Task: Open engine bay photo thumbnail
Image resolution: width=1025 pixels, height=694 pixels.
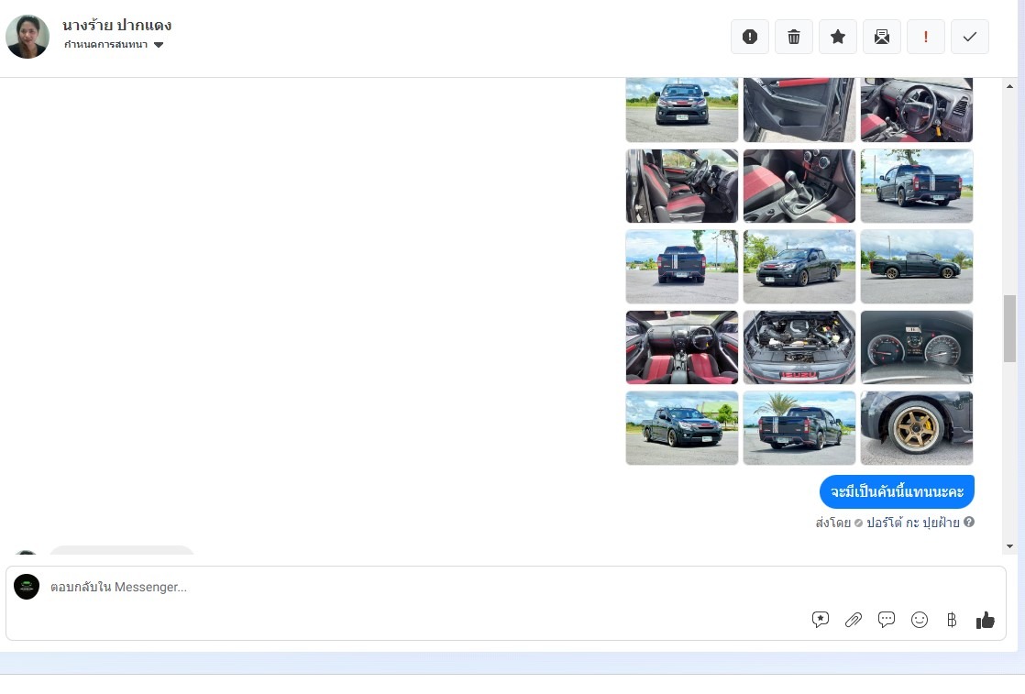Action: point(799,347)
